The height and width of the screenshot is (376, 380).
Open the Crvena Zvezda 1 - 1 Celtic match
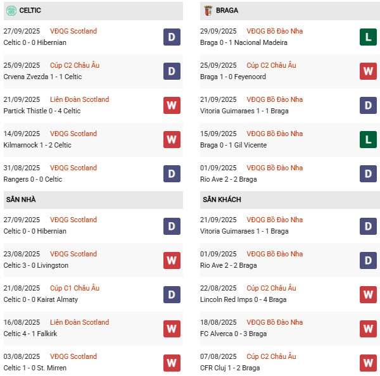pos(42,77)
